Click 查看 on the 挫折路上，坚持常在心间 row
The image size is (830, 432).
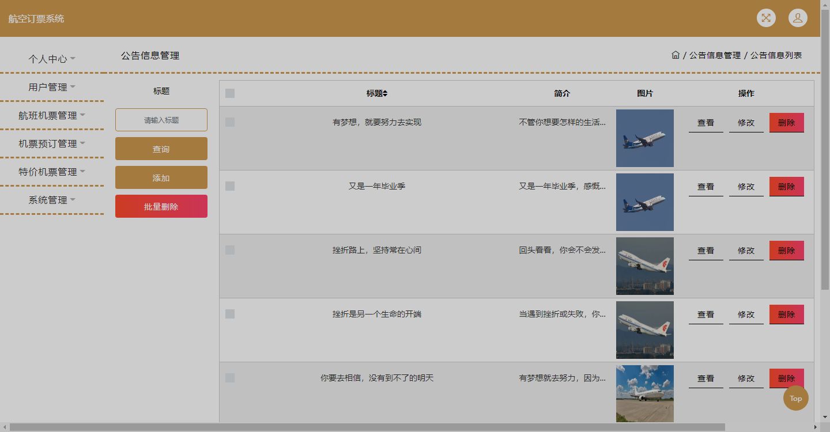(x=705, y=250)
